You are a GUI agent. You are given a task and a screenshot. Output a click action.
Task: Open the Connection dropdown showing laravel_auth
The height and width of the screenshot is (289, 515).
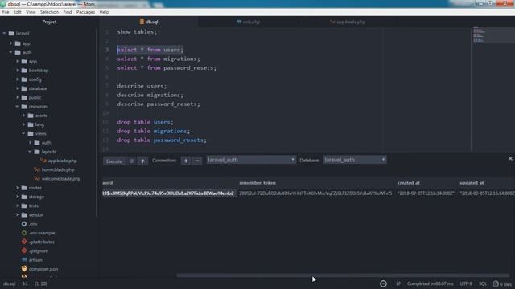251,160
